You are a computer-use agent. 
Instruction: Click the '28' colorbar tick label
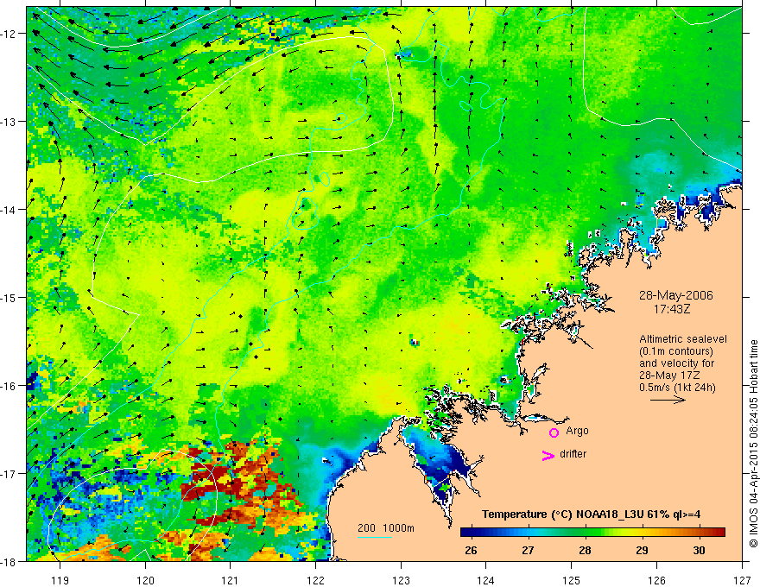pos(585,550)
